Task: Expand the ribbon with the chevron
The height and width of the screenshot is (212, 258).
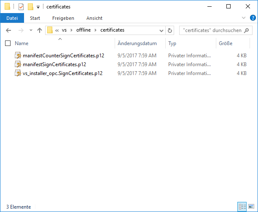Action: (244, 18)
